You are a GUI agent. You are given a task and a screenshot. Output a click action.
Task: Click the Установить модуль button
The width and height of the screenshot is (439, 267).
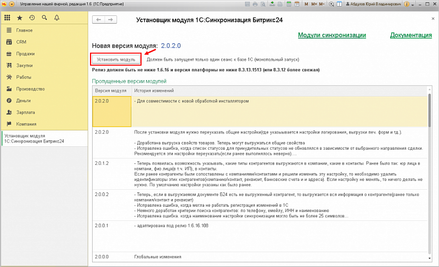click(116, 59)
